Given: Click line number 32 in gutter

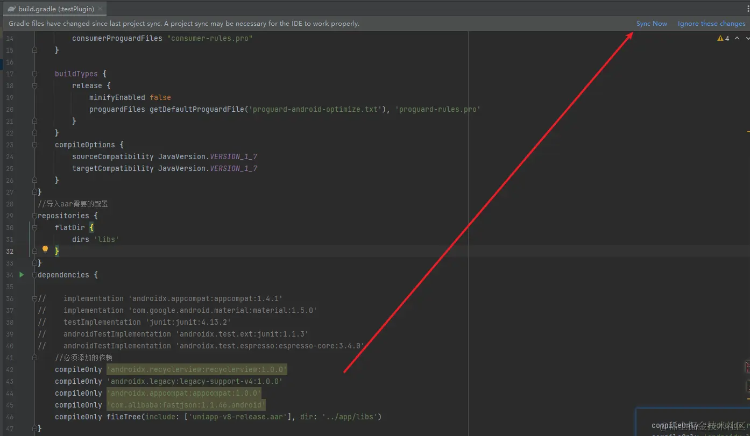Looking at the screenshot, I should click(10, 251).
